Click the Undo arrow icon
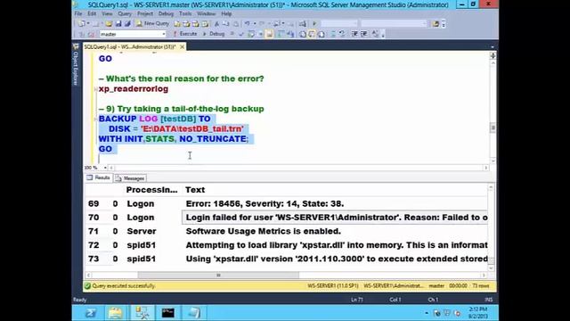The width and height of the screenshot is (570, 321). point(248,24)
